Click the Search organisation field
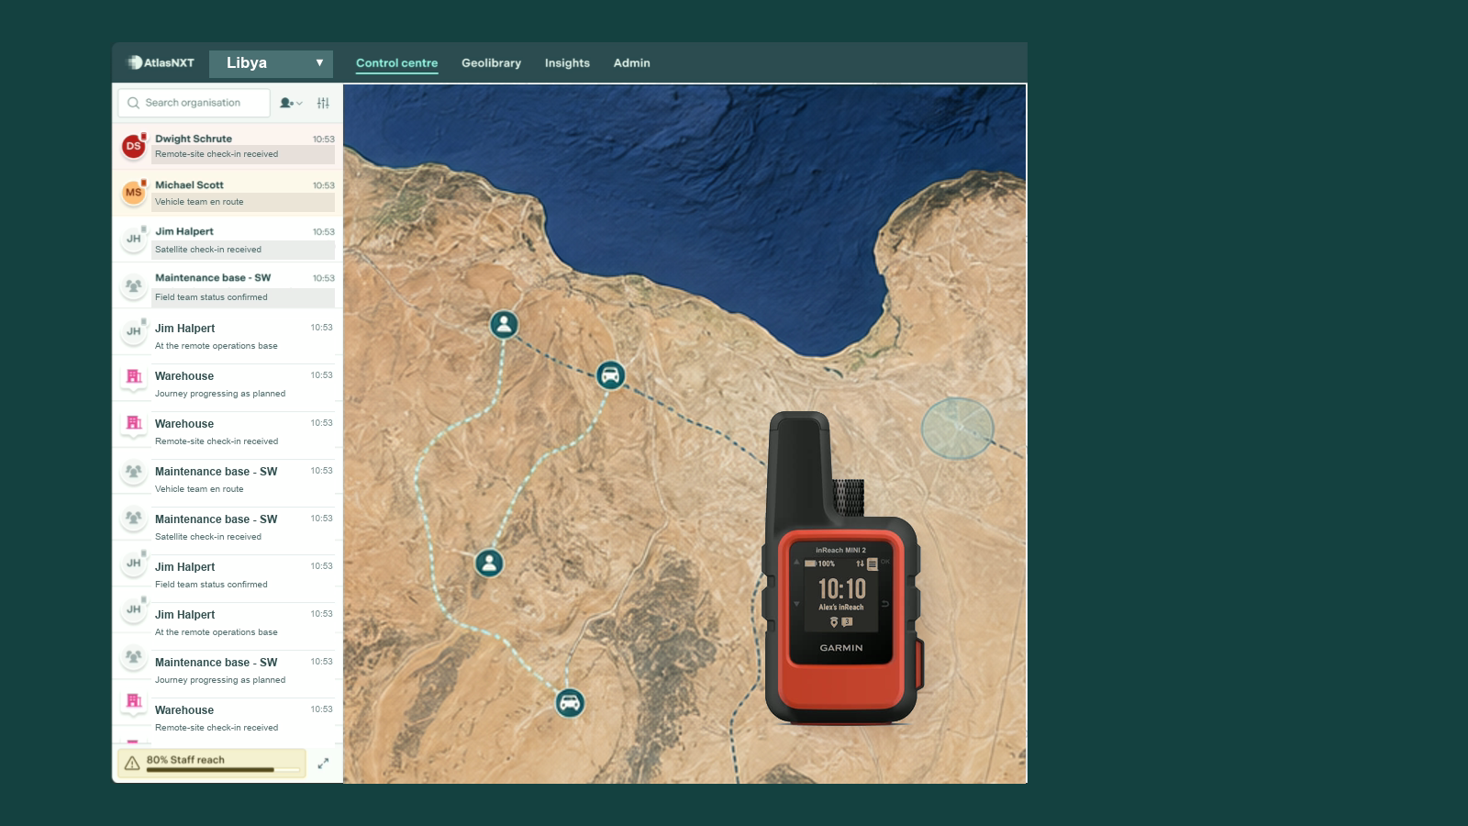 coord(194,103)
